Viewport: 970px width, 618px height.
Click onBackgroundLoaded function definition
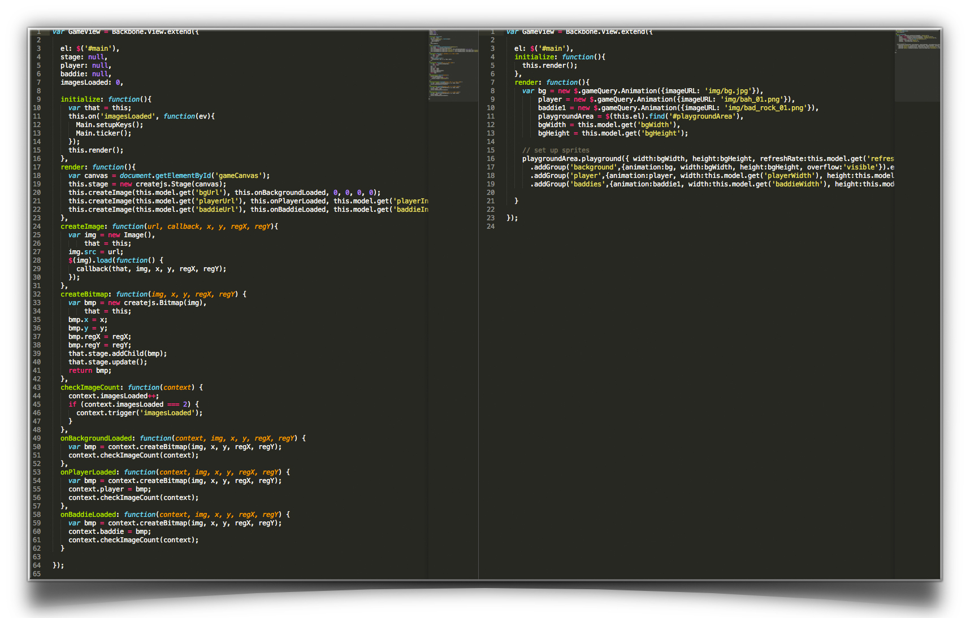click(97, 438)
